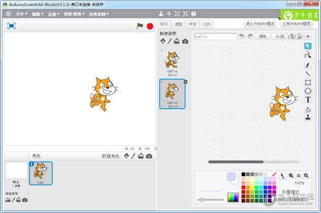Open the rainbow color picker
321x213 pixels.
tap(233, 197)
